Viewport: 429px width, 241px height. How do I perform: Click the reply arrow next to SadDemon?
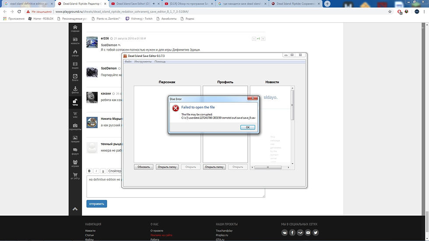click(x=119, y=45)
